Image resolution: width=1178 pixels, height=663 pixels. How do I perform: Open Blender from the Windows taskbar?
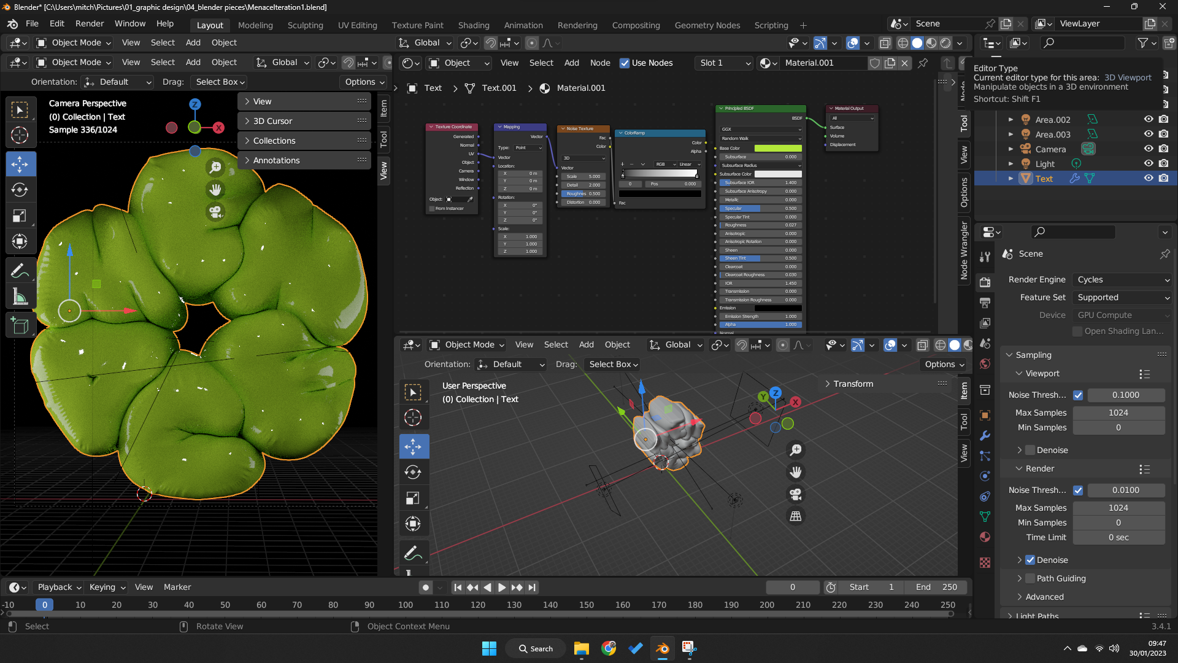click(x=662, y=648)
